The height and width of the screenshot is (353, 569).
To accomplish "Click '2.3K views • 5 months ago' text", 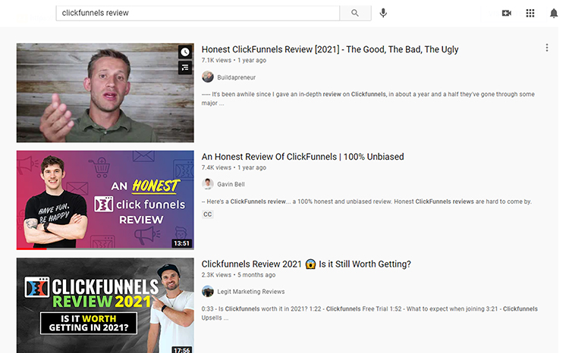I will [238, 275].
